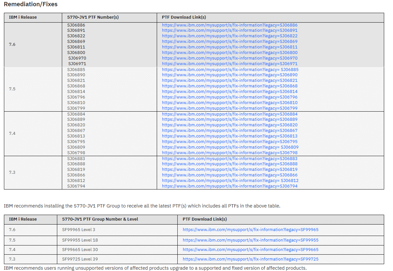Viewport: 393px width, 271px height.
Task: Follow the SJ06971 PTF link
Action: click(229, 64)
